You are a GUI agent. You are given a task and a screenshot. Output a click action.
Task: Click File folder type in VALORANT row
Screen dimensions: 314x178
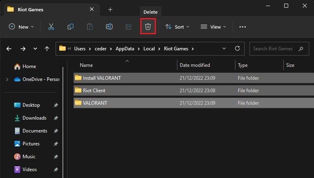[x=248, y=103]
